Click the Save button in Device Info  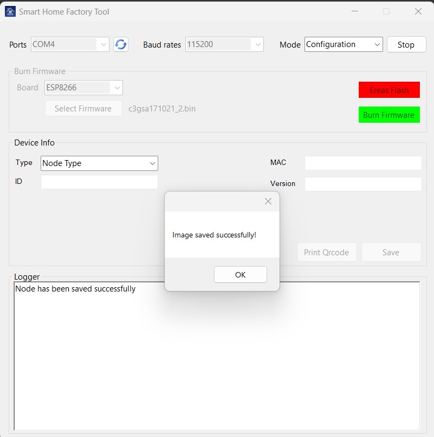click(x=391, y=252)
